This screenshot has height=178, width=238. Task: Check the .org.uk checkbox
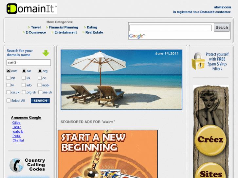tap(24, 92)
